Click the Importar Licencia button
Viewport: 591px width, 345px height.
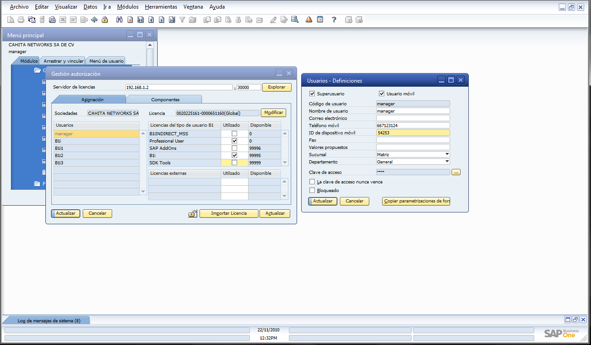pos(228,213)
